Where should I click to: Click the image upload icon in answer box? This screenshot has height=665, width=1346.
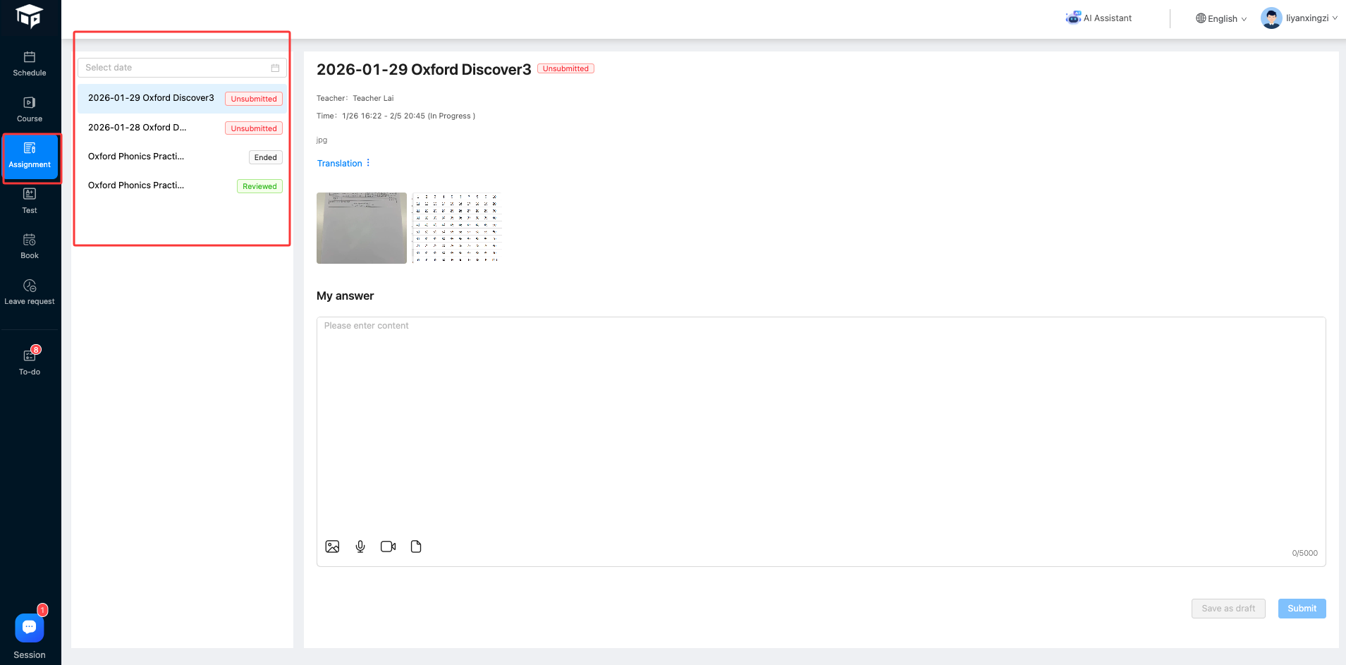tap(332, 547)
